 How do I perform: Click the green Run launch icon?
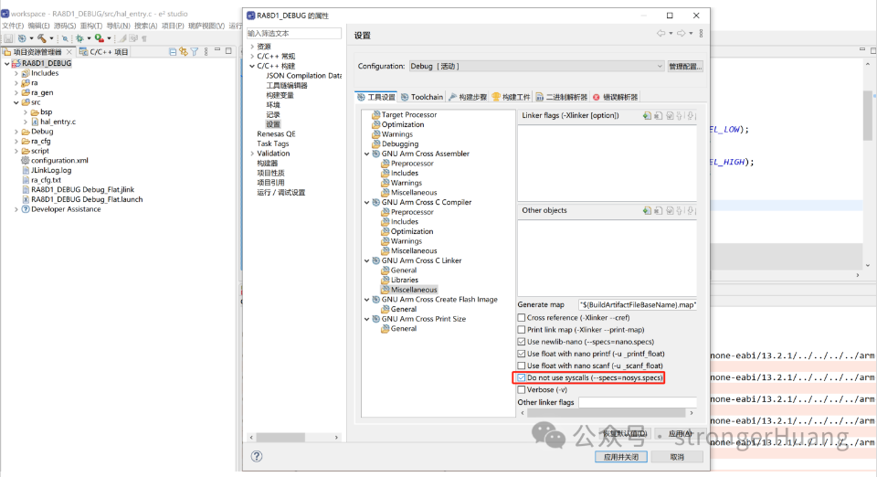(99, 38)
